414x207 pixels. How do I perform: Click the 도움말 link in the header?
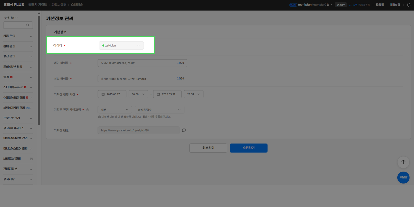coord(380,5)
